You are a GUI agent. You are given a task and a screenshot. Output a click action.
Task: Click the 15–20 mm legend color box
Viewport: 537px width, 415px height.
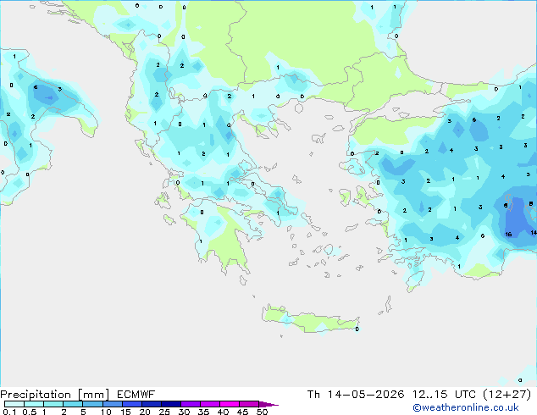click(131, 404)
